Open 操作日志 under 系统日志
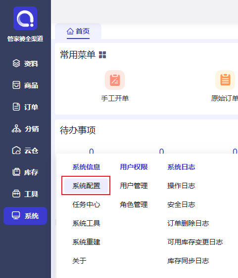This screenshot has height=278, width=238. pos(181,186)
